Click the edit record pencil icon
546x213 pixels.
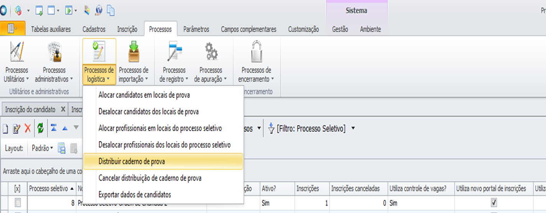pyautogui.click(x=16, y=129)
